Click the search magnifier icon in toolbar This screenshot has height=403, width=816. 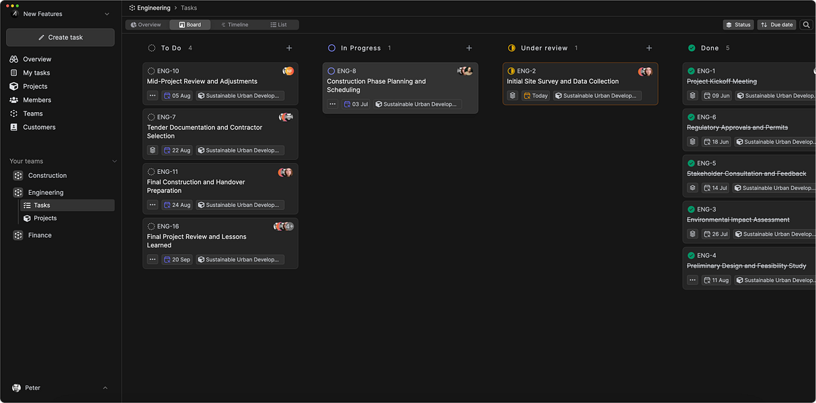coord(806,25)
